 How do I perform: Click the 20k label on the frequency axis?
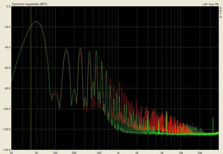coord(200,152)
